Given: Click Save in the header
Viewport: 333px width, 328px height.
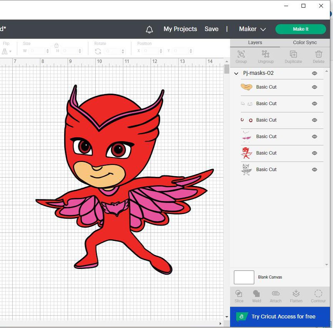Looking at the screenshot, I should pyautogui.click(x=212, y=29).
